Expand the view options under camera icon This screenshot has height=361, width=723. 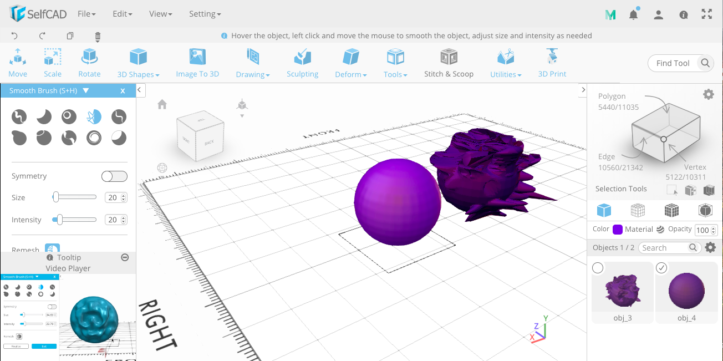click(x=242, y=116)
